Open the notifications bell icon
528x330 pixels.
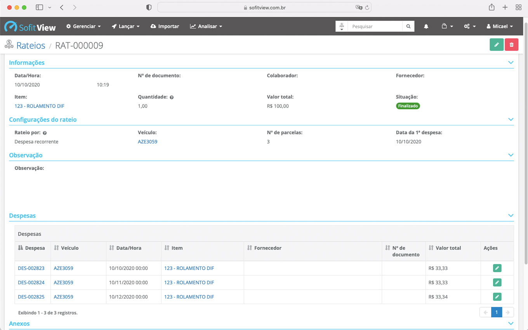(x=426, y=26)
